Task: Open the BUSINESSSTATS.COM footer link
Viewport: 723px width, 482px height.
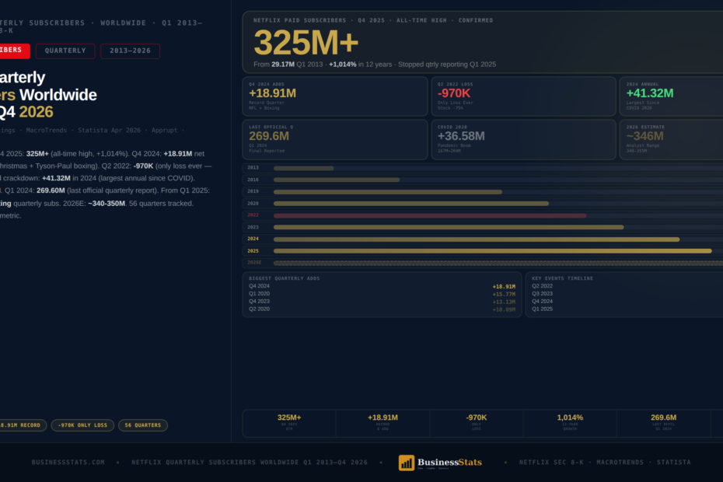Action: (68, 462)
